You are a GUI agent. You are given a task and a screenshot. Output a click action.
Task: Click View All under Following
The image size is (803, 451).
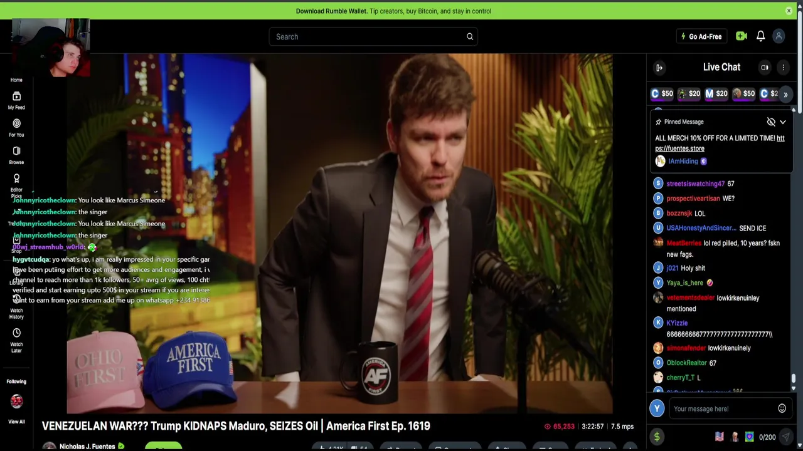[16, 422]
